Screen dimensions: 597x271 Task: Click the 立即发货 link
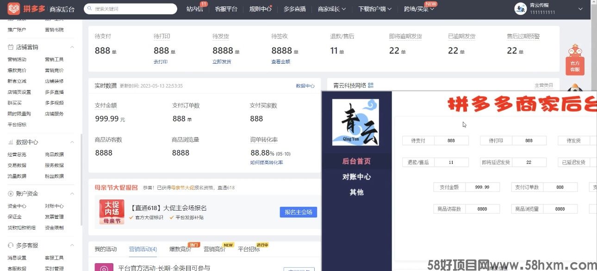tap(222, 62)
